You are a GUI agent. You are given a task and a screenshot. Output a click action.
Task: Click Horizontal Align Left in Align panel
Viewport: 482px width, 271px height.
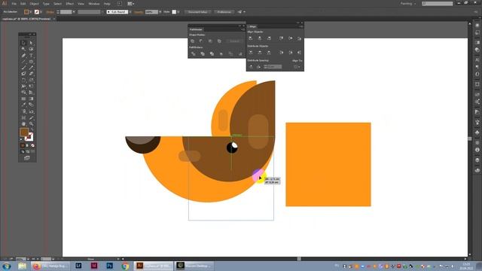tap(251, 38)
